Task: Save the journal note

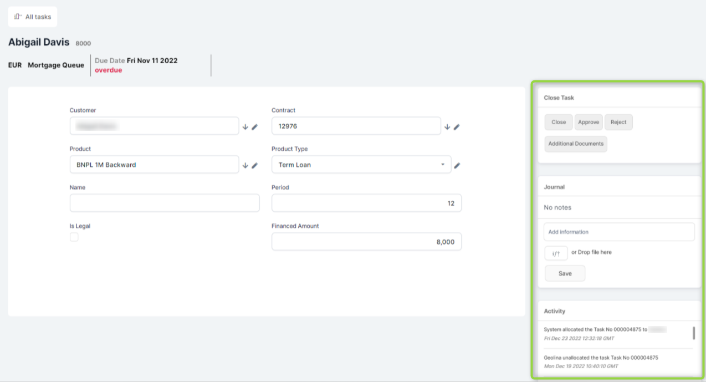Action: point(565,273)
